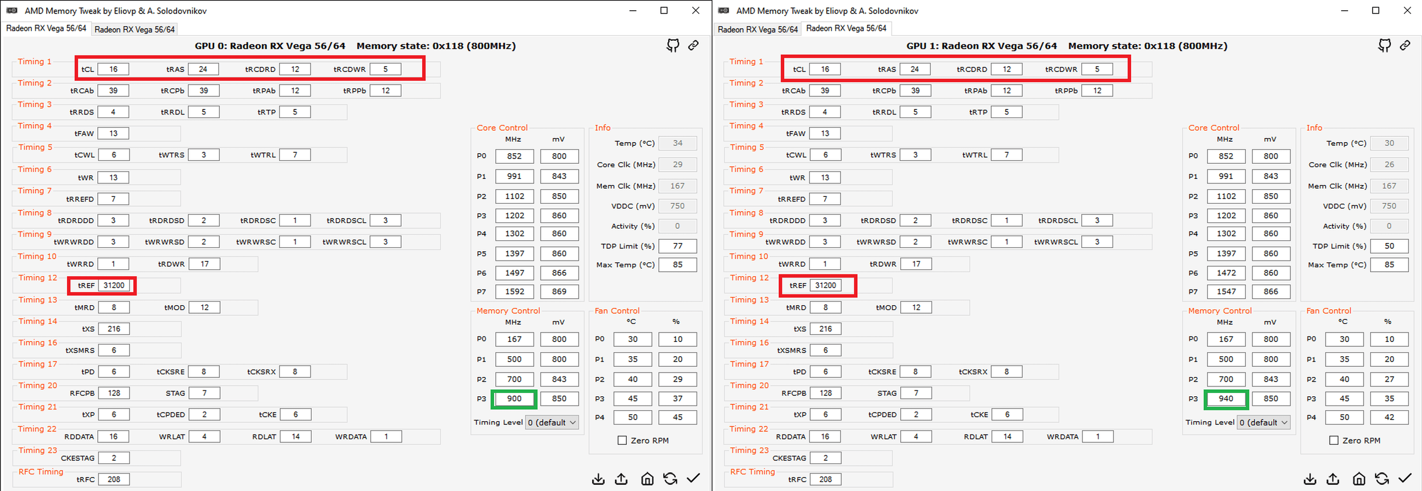Click the tWTRL field in GPU 0 window
Viewport: 1422px width, 491px height.
pyautogui.click(x=295, y=155)
